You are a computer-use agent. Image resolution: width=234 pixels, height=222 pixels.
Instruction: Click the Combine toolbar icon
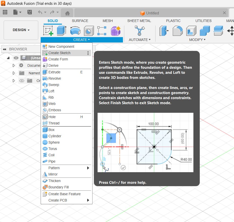[x=205, y=31]
